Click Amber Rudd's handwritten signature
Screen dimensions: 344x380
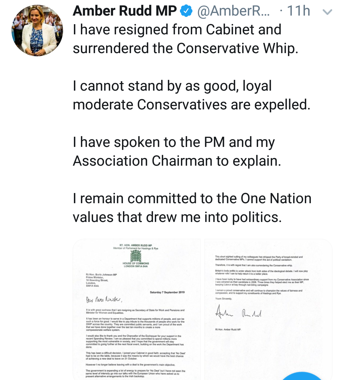pos(238,312)
